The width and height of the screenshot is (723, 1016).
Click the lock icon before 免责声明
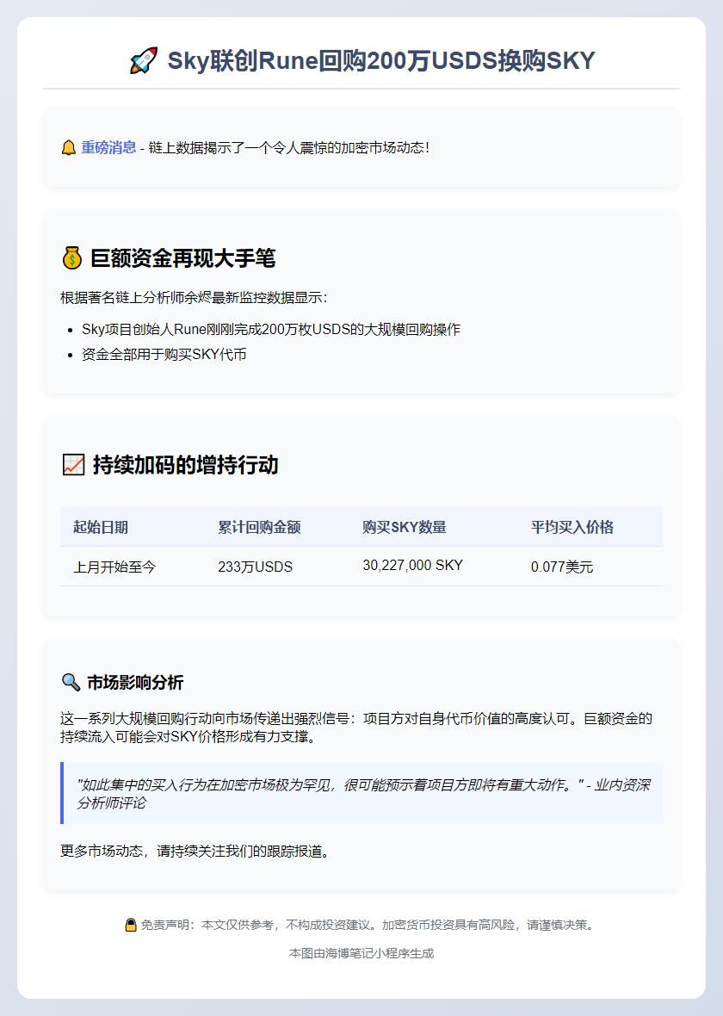(131, 925)
